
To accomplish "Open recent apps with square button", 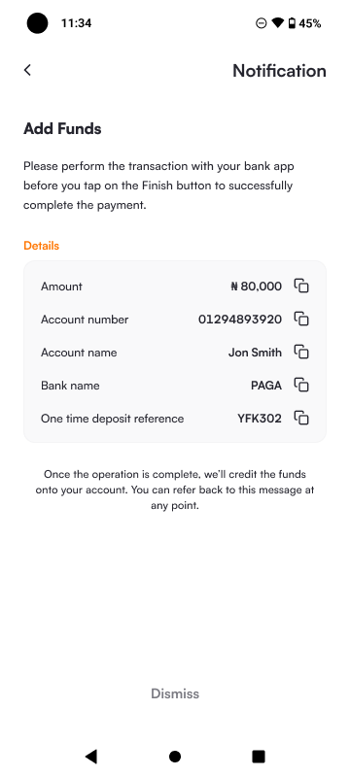I will pos(259,757).
